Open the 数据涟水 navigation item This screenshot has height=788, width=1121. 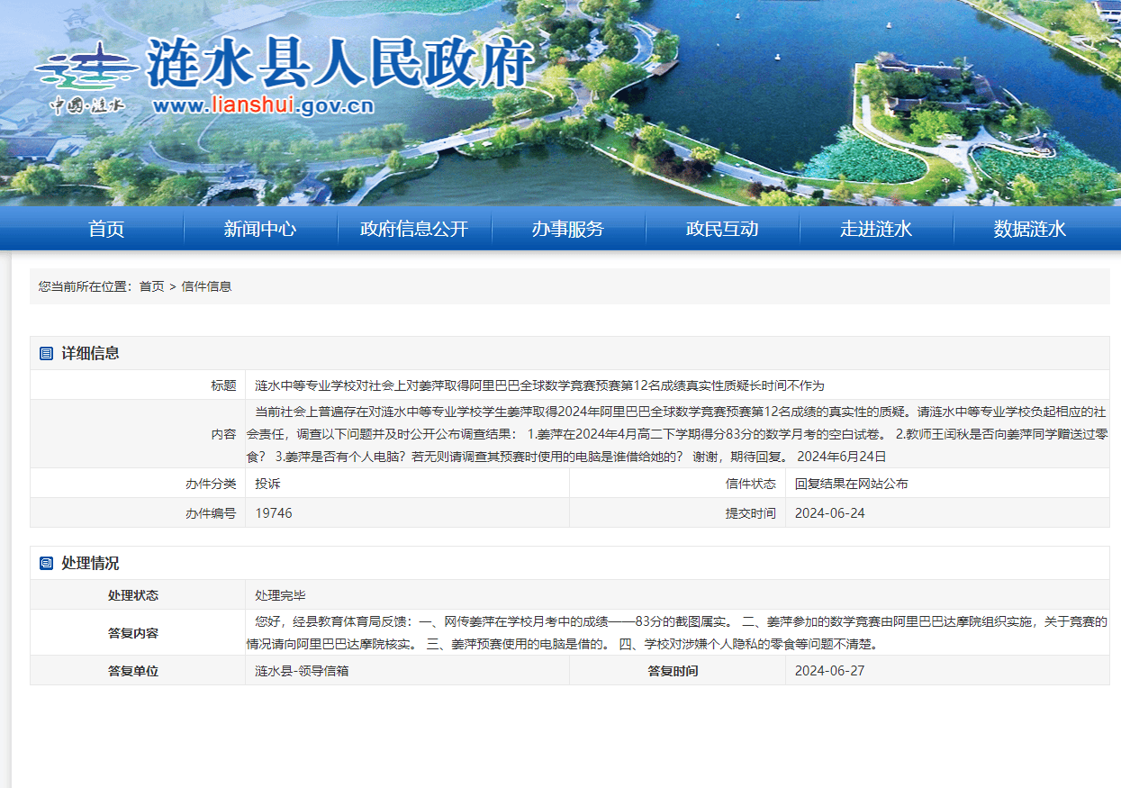click(x=1030, y=229)
